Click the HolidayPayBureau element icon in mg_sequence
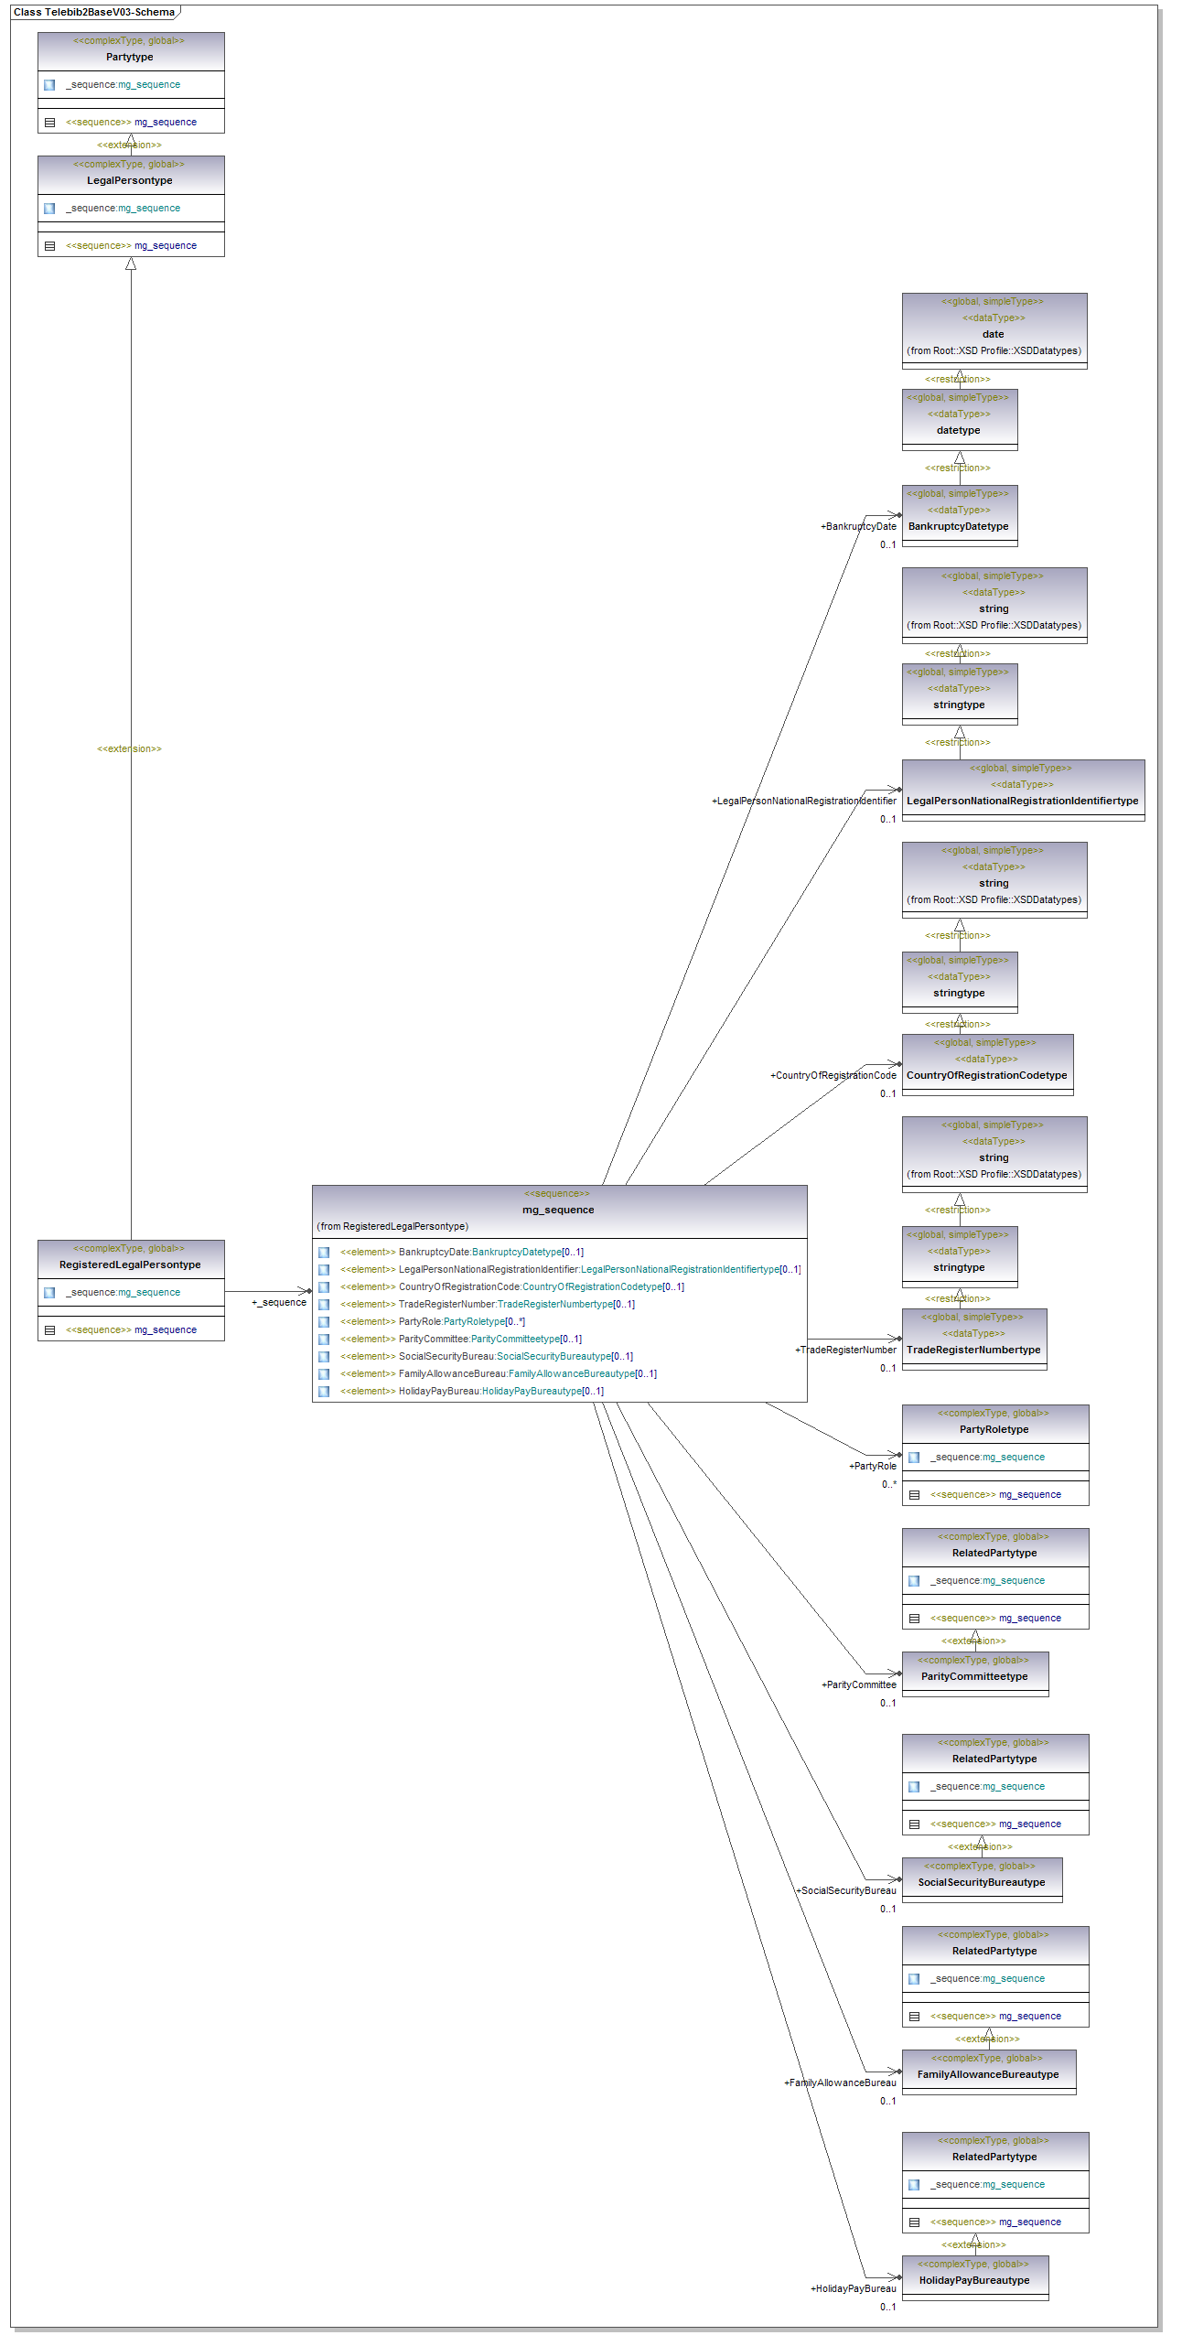The width and height of the screenshot is (1182, 2346). click(x=324, y=1392)
